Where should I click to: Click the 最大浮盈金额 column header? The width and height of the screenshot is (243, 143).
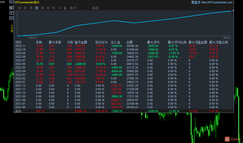tap(198, 42)
